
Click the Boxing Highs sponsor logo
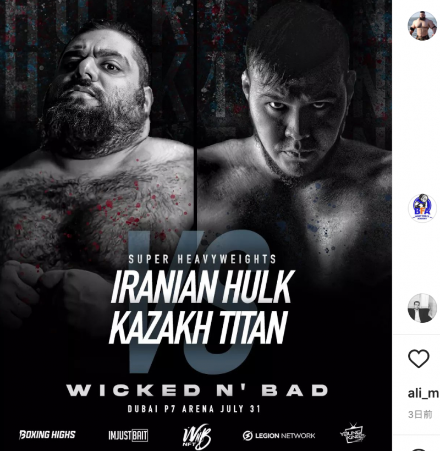click(x=47, y=435)
